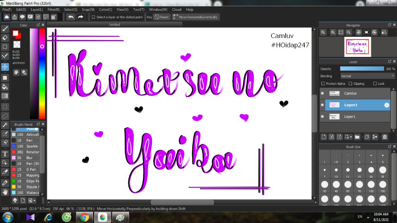Select the Eraser tool
397x223 pixels.
[x=5, y=38]
